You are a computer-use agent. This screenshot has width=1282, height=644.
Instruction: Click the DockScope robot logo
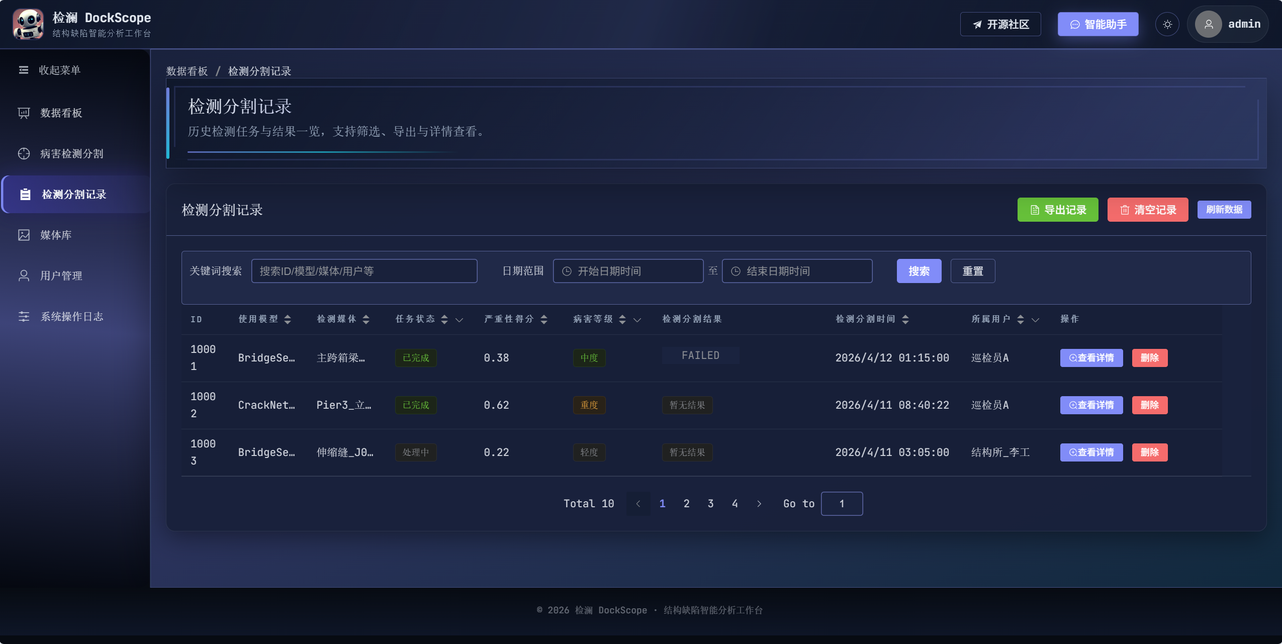pos(28,24)
